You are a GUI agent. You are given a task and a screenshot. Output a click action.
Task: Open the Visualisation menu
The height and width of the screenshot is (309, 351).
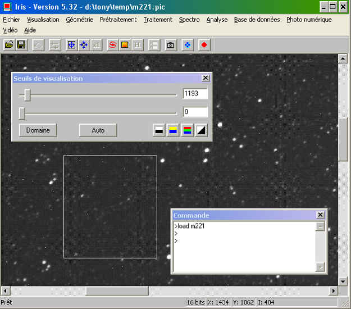tap(43, 20)
